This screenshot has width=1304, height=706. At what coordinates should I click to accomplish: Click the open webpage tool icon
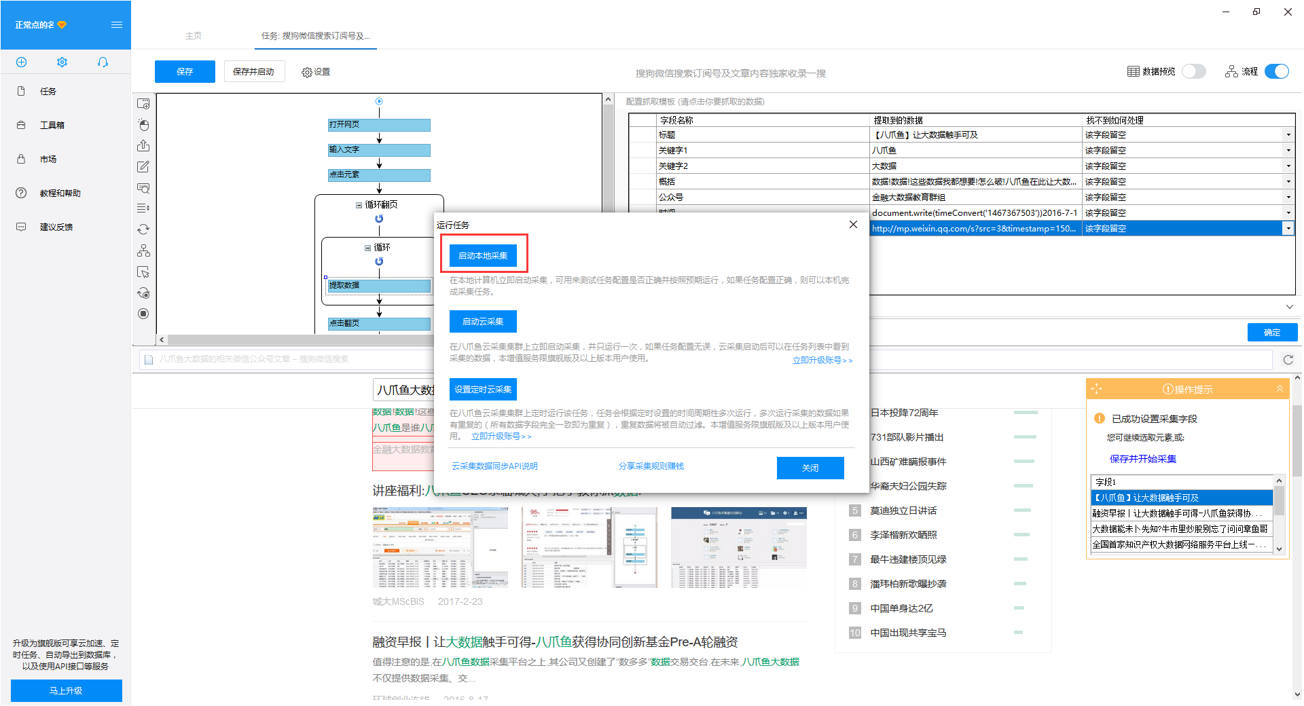pyautogui.click(x=143, y=104)
